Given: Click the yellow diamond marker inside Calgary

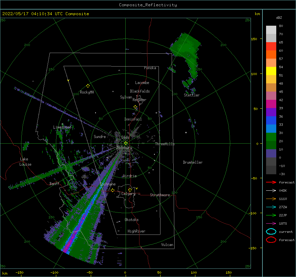Looking at the screenshot, I should click(x=130, y=190).
